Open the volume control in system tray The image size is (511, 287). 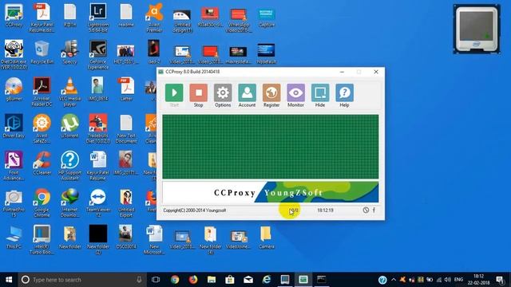click(447, 280)
